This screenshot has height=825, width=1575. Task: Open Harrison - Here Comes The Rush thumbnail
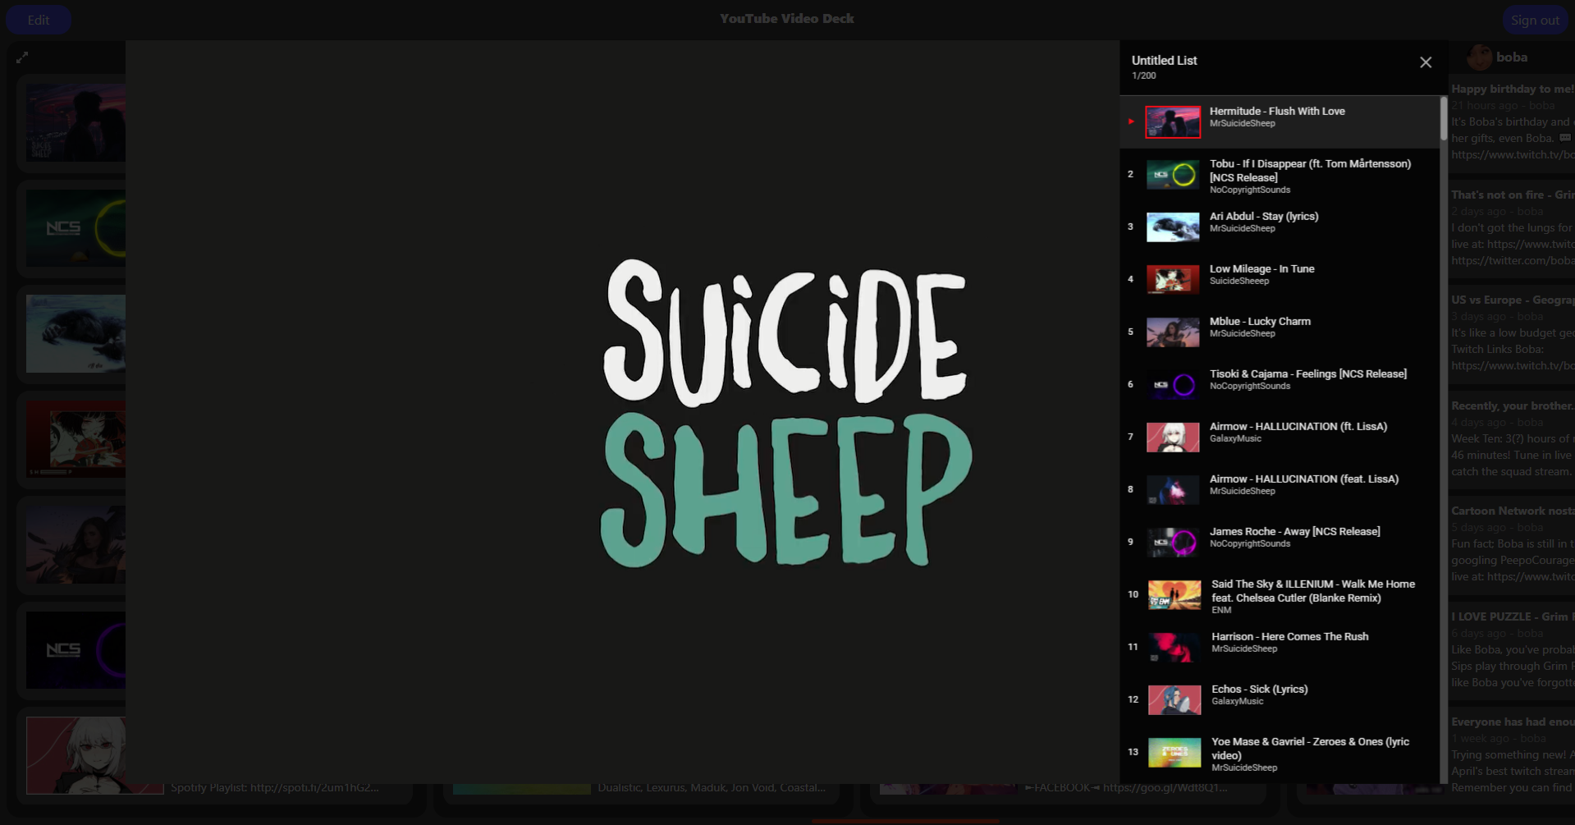click(x=1174, y=648)
